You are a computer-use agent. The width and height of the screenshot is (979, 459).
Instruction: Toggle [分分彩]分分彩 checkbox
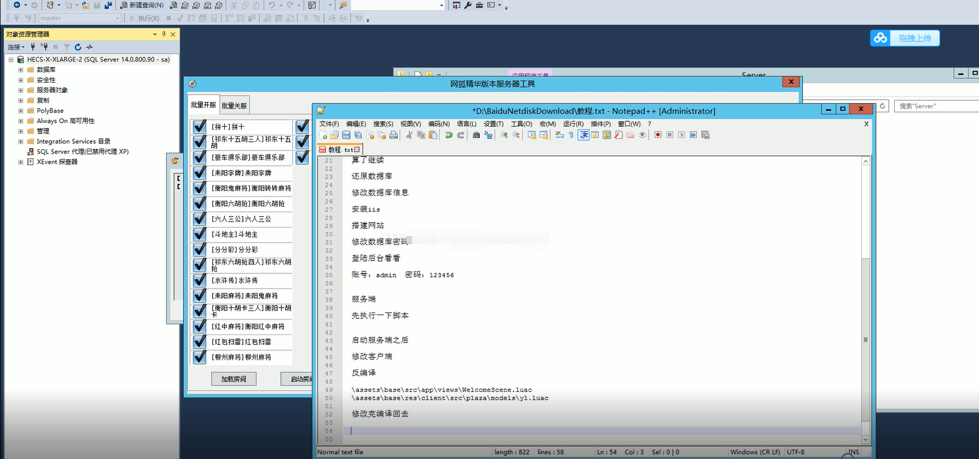(199, 249)
